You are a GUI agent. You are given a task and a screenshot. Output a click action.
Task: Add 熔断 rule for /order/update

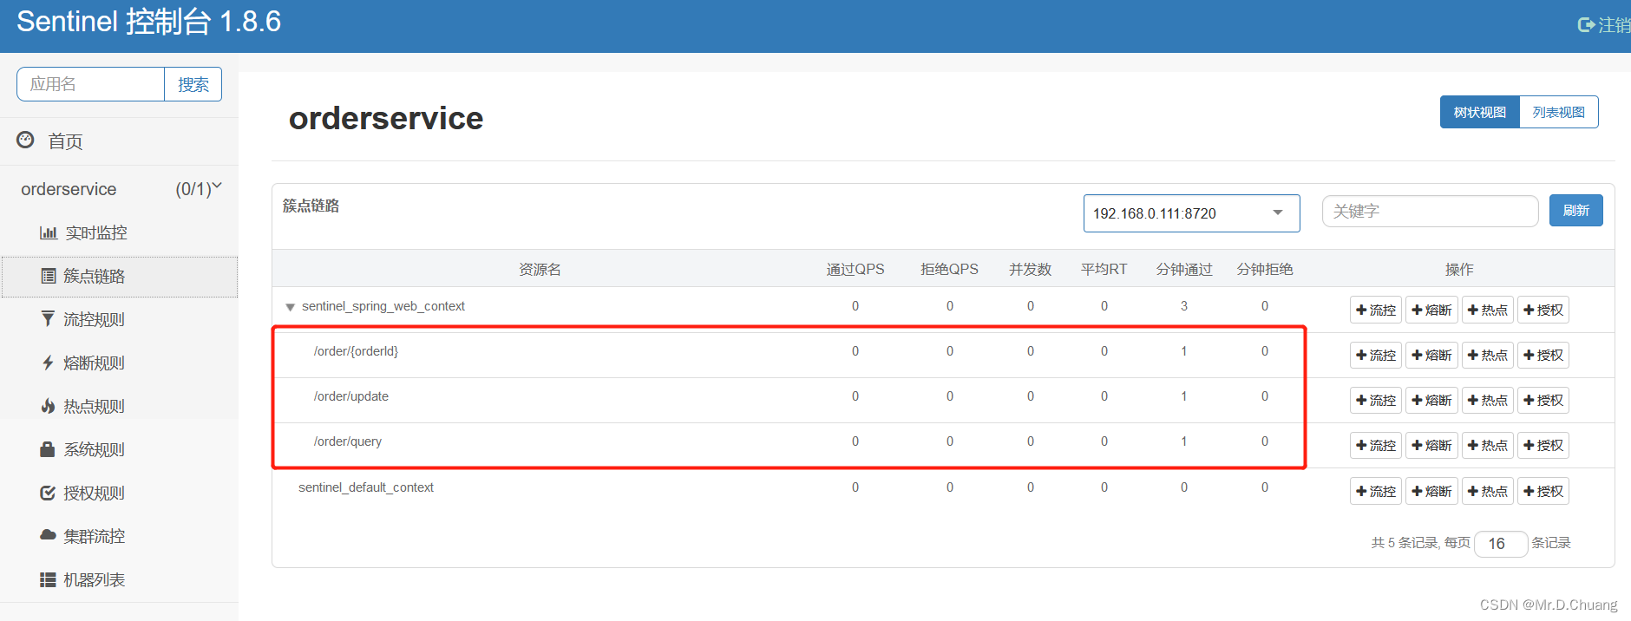click(1431, 400)
